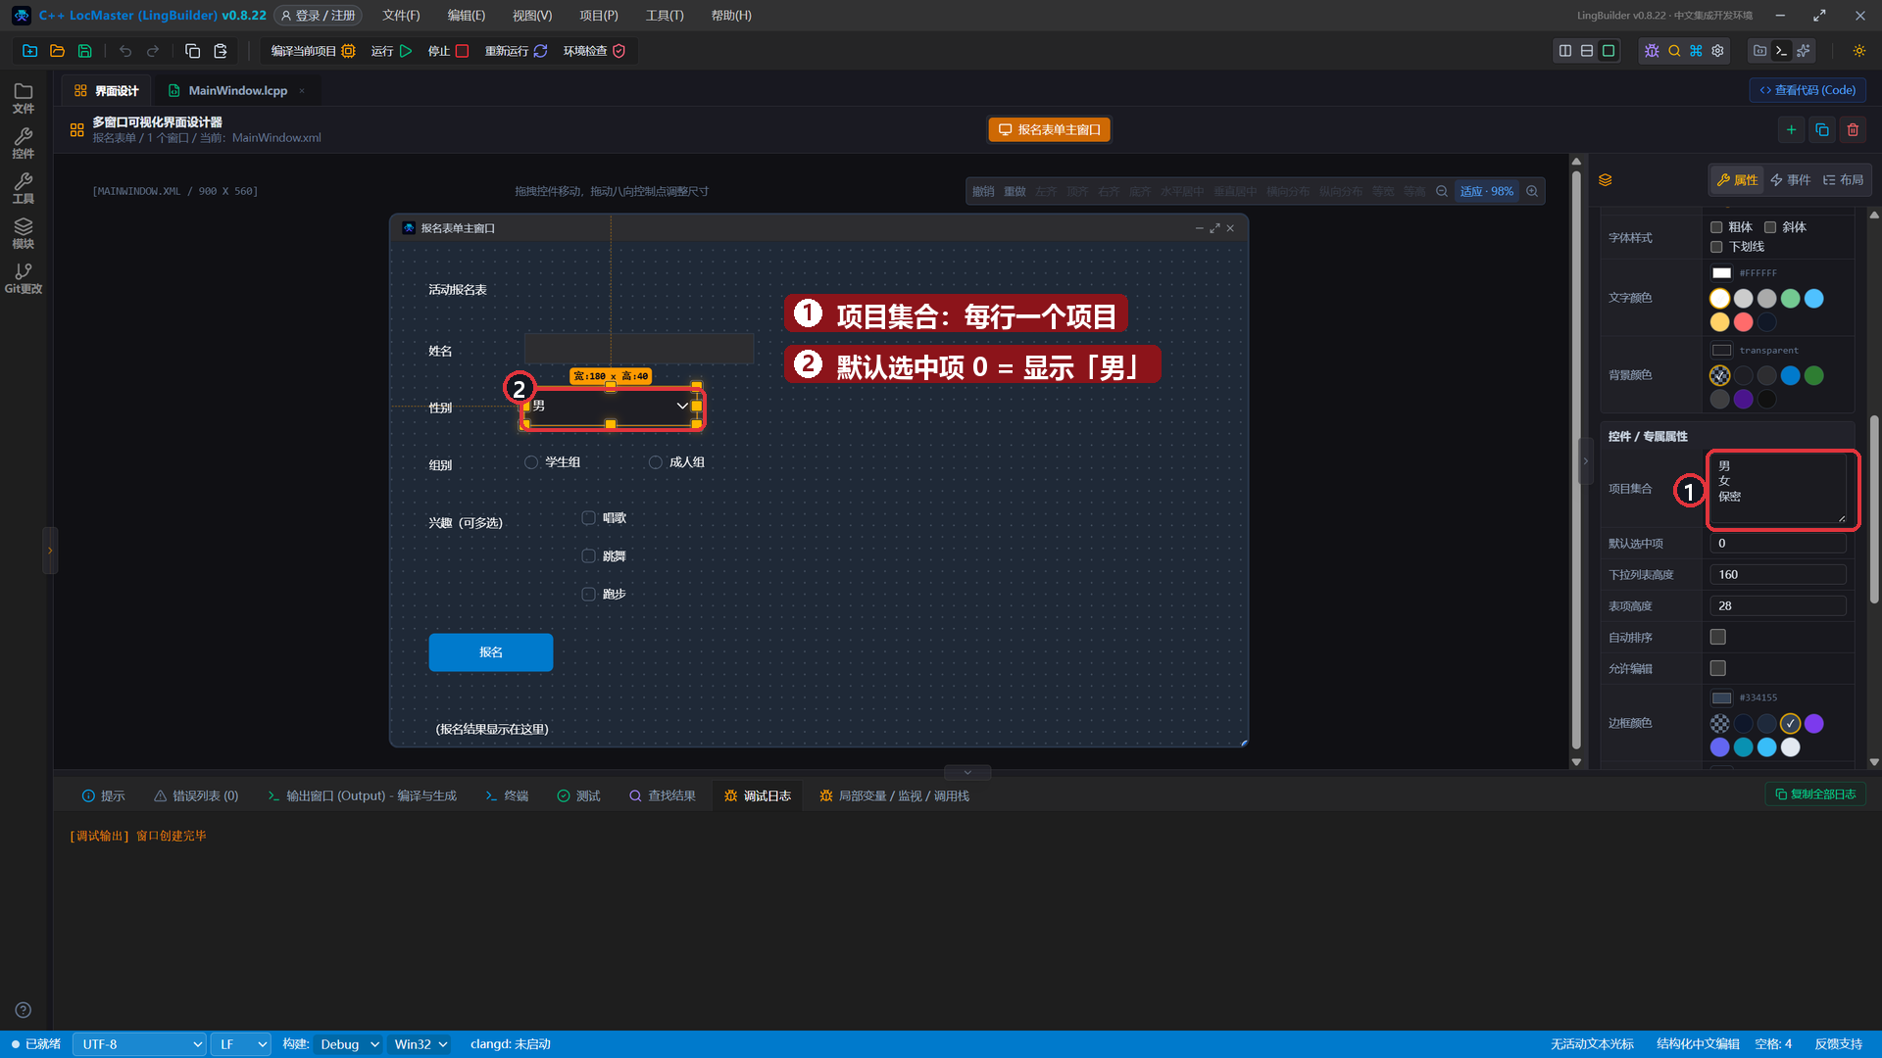Open the LF line-ending dropdown
The height and width of the screenshot is (1058, 1882).
[241, 1044]
